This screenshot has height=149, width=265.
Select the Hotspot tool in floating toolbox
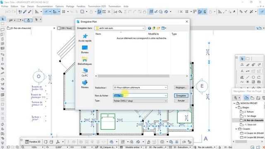(x=248, y=82)
